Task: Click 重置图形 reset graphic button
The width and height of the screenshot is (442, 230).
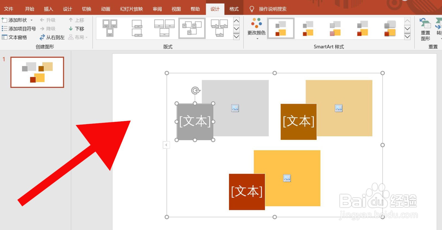Action: click(x=425, y=29)
